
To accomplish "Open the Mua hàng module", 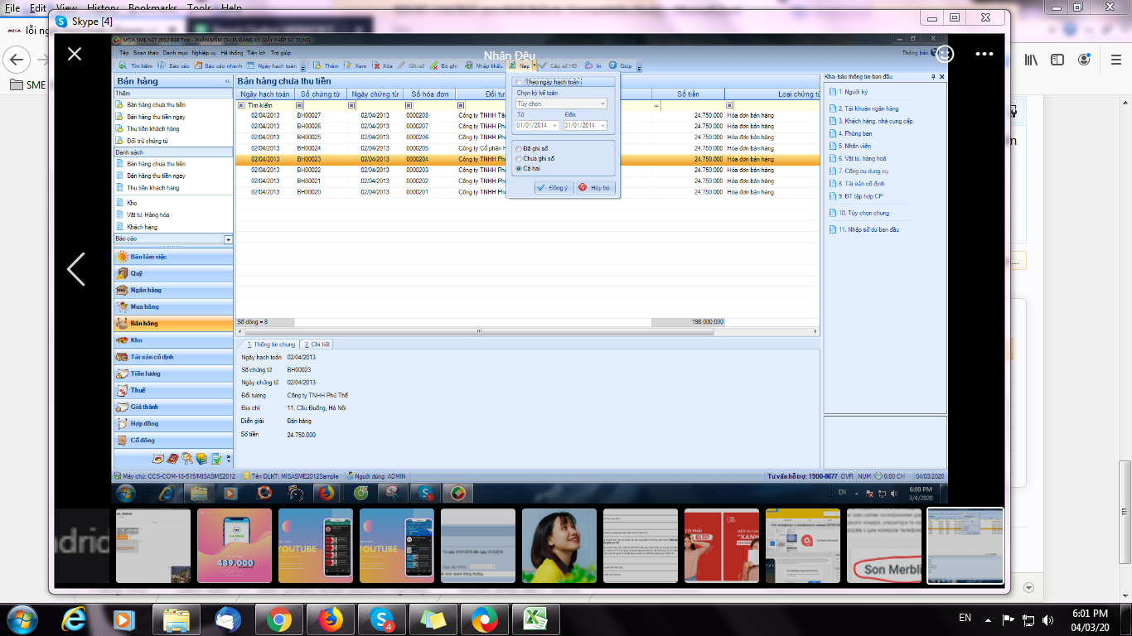I will pos(173,306).
